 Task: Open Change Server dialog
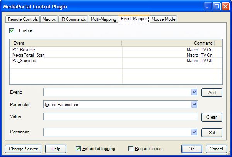(x=22, y=149)
